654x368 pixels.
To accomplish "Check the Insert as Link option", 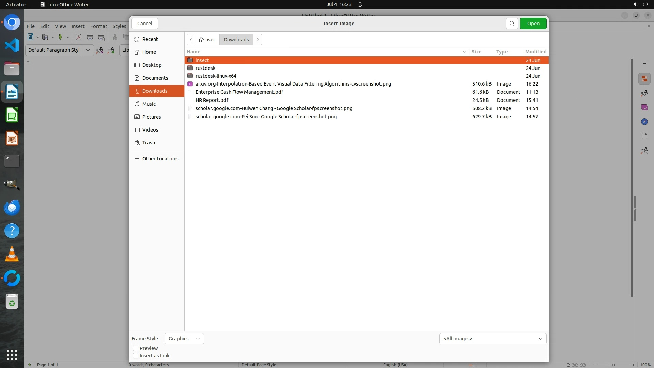I will coord(136,356).
